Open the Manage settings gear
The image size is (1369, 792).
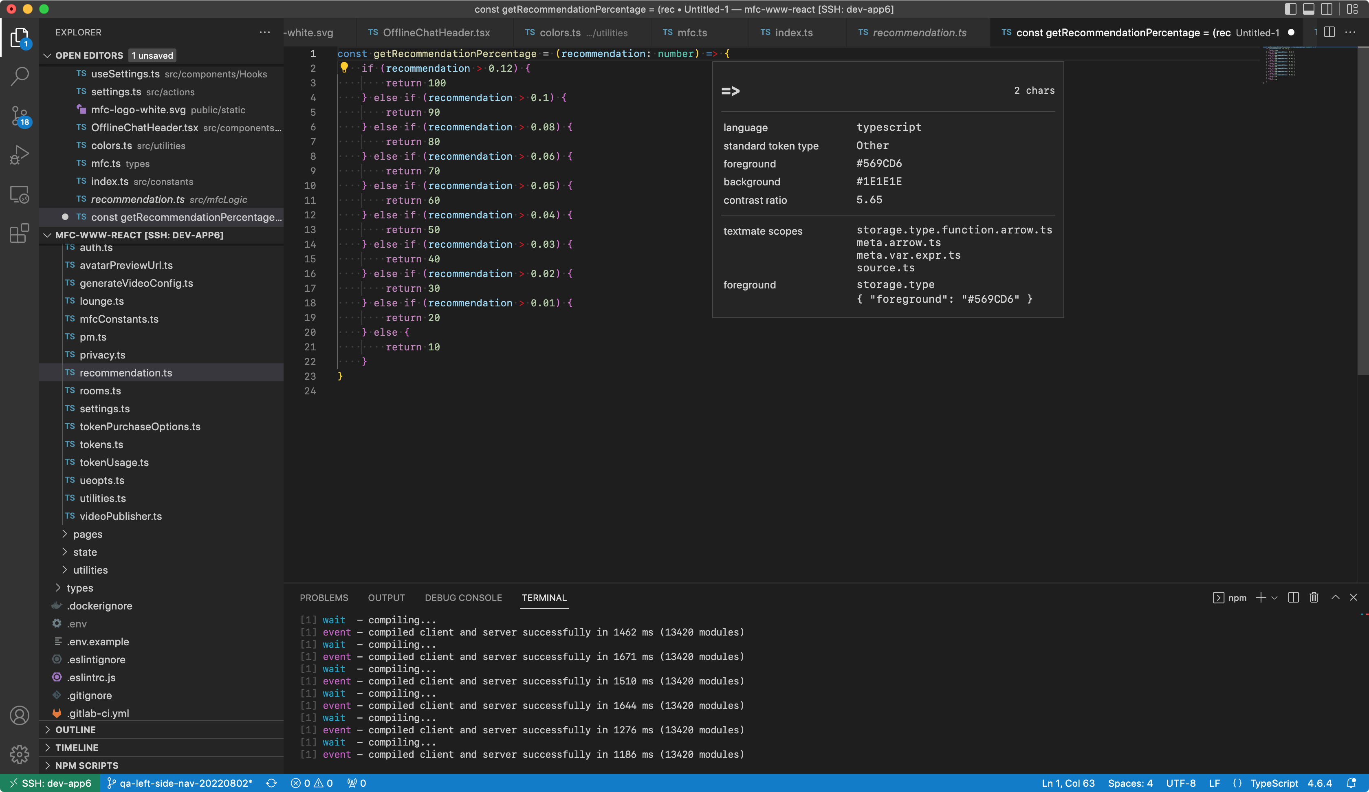pyautogui.click(x=20, y=755)
